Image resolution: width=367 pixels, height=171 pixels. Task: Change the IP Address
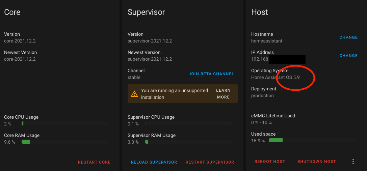[348, 56]
